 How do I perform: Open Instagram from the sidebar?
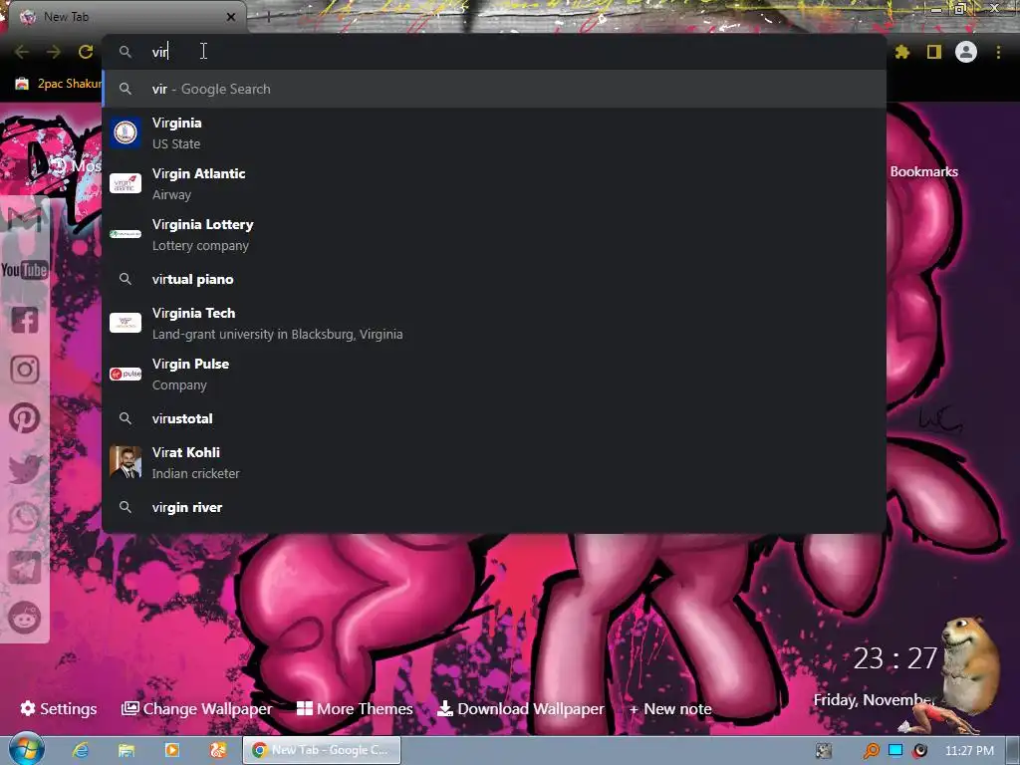(25, 369)
